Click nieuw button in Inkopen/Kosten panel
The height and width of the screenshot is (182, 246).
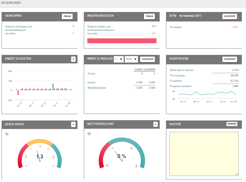coord(149,16)
